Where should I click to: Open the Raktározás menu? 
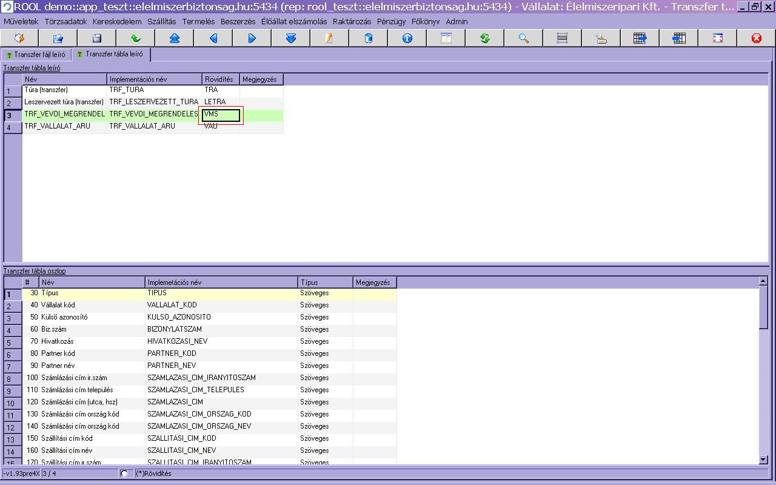coord(352,21)
